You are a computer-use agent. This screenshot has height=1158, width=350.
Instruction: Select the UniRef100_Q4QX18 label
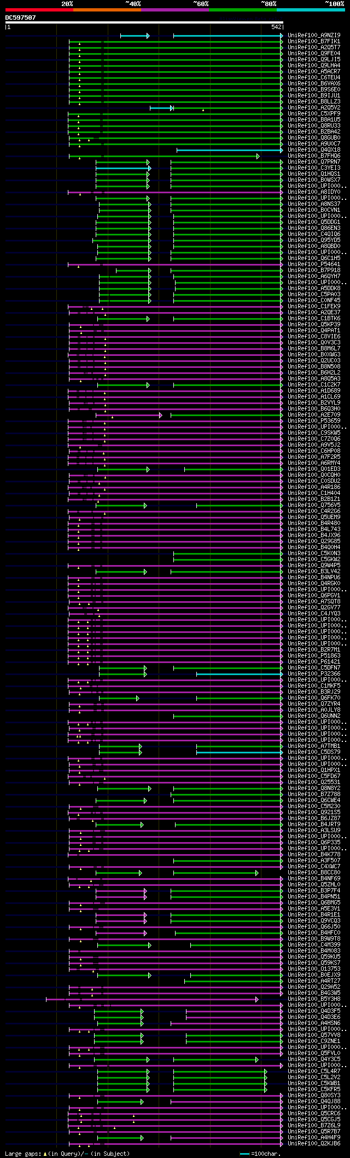point(314,150)
